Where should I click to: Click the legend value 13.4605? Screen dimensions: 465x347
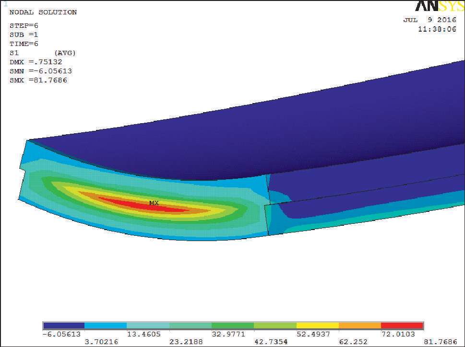pos(144,334)
